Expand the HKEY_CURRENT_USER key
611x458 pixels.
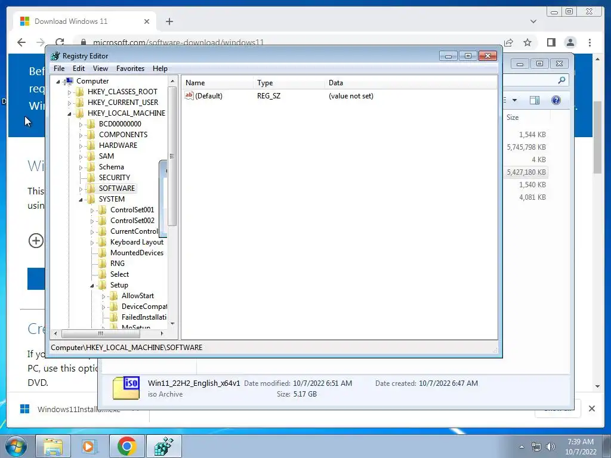tap(69, 103)
